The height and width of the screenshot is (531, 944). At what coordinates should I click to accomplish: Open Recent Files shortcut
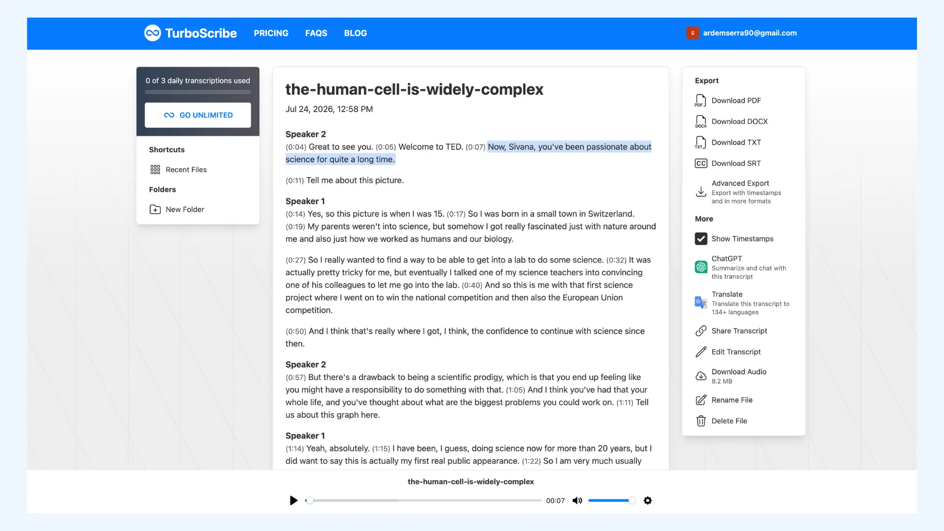coord(186,170)
